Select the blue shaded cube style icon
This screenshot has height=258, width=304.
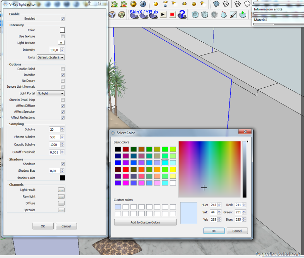click(216, 4)
